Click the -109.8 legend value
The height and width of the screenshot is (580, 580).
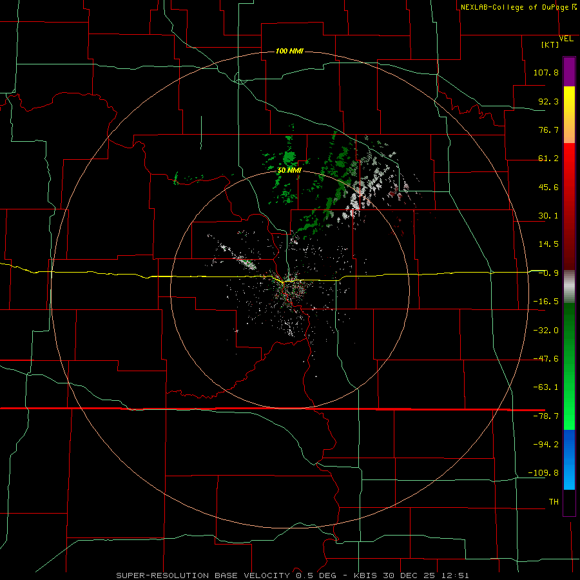(544, 473)
